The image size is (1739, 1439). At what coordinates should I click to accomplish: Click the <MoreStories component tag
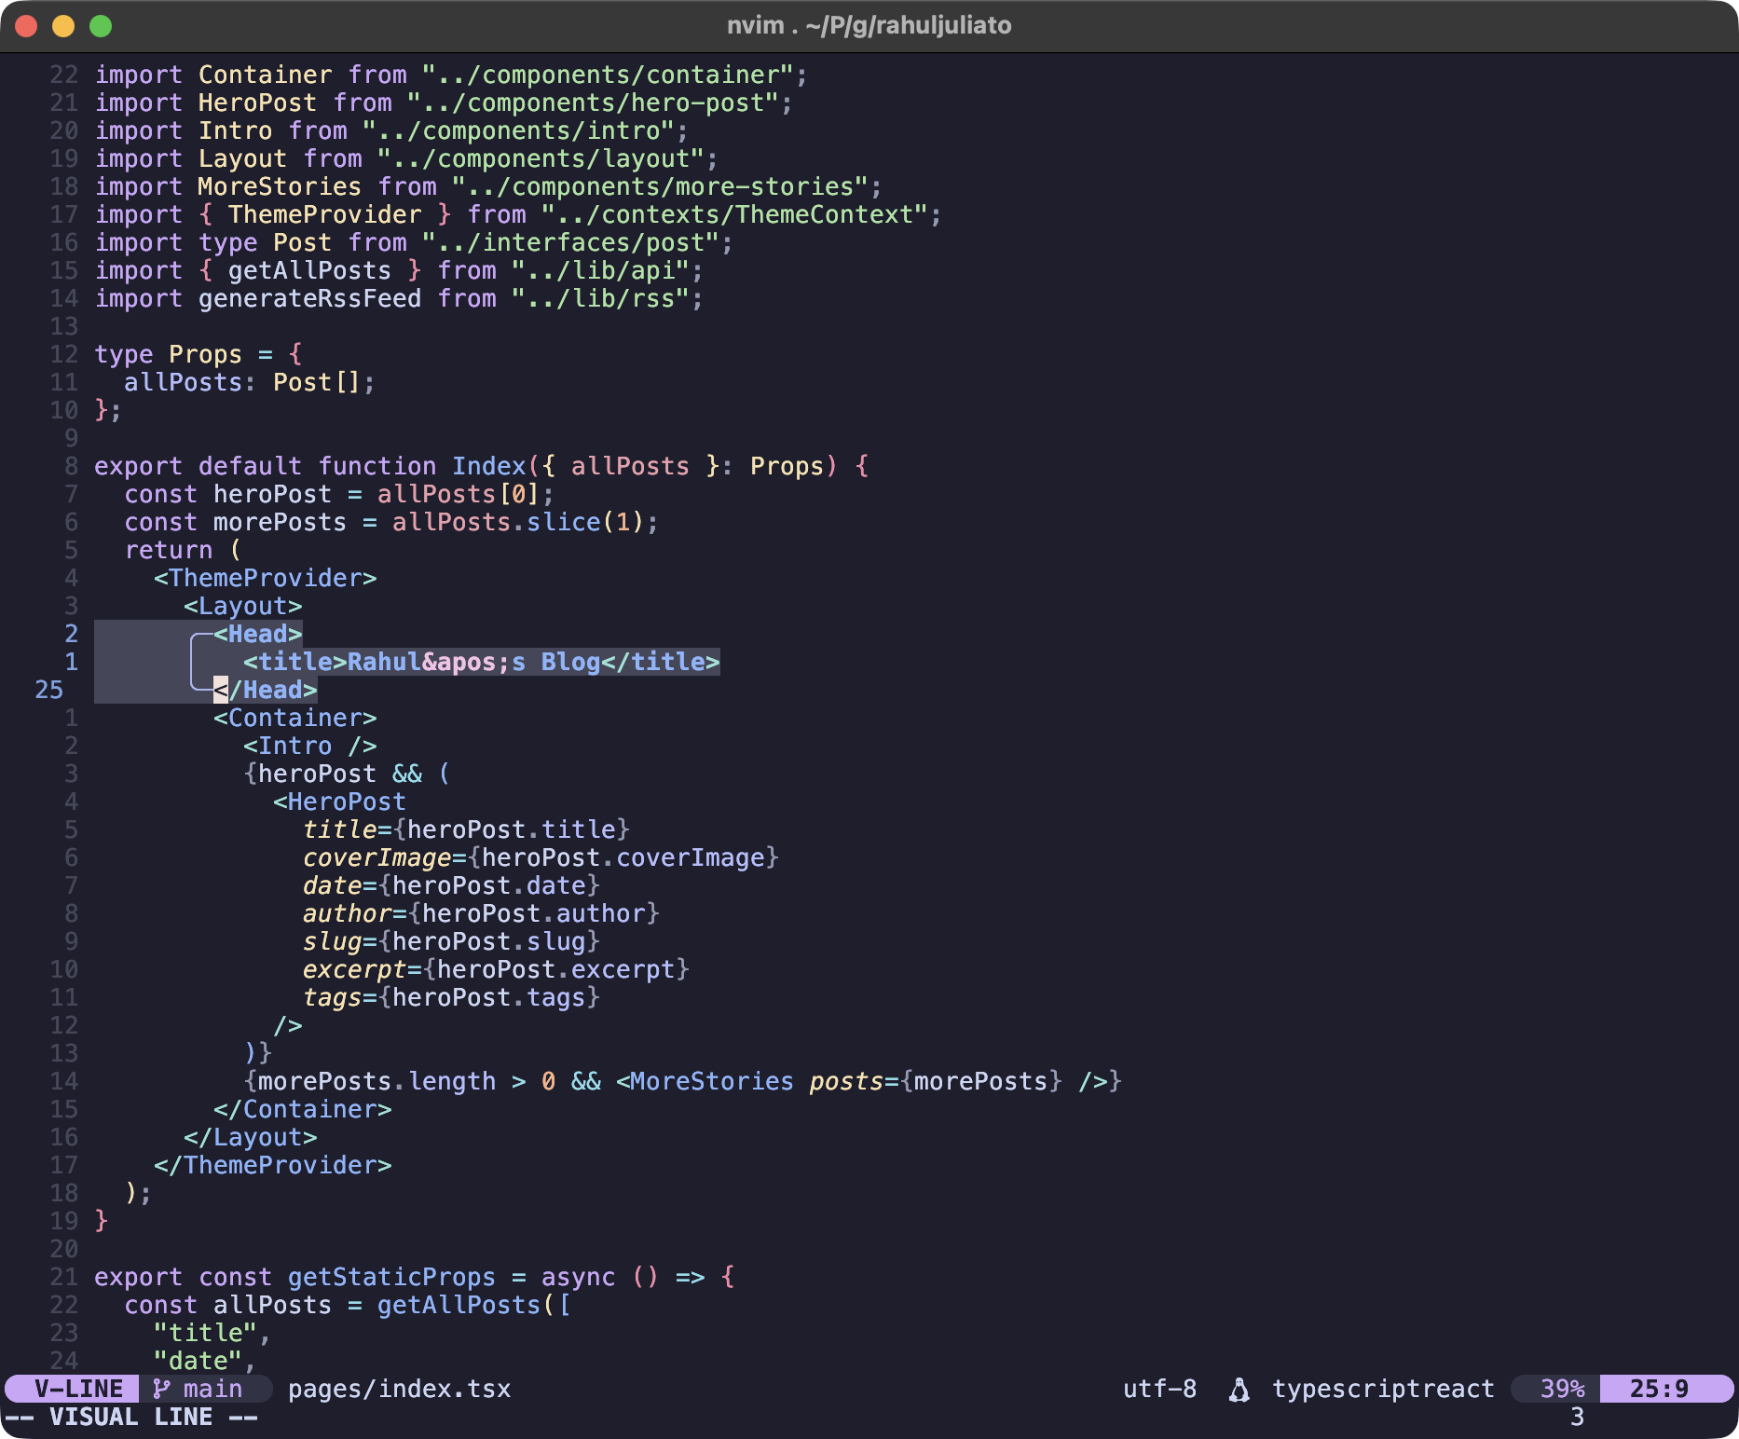click(x=705, y=1081)
